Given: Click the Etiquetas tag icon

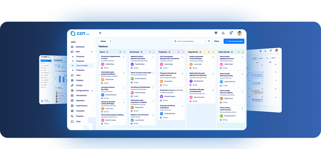Looking at the screenshot, I should tap(72, 116).
